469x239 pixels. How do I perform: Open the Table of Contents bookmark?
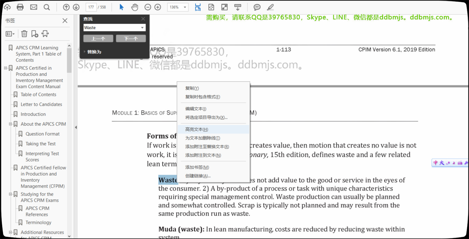(38, 94)
